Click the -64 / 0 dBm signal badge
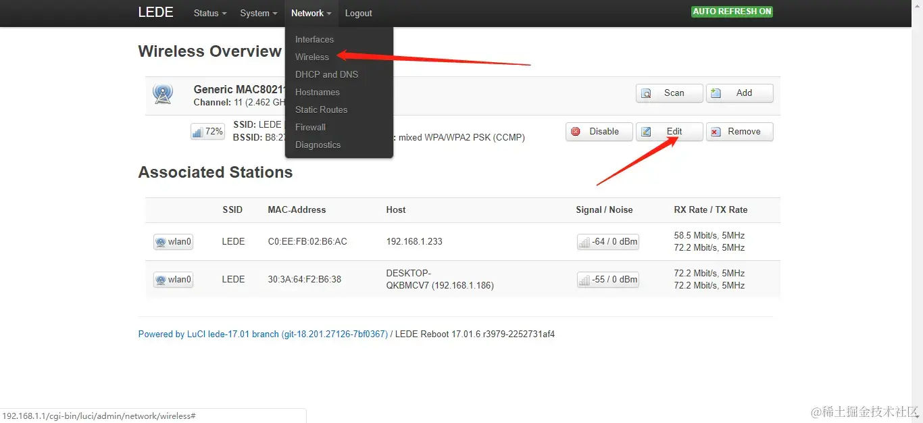The height and width of the screenshot is (423, 923). [x=607, y=242]
